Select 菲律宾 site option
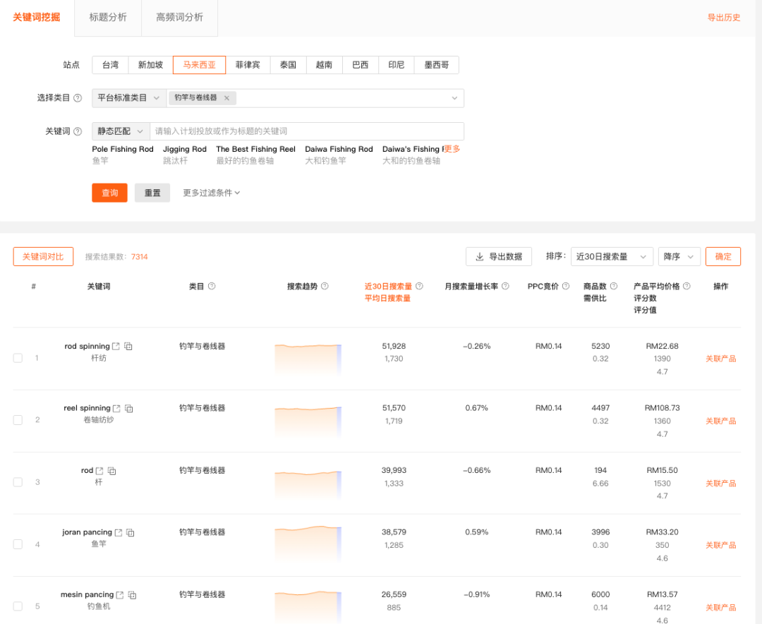Viewport: 762px width, 624px height. [248, 65]
